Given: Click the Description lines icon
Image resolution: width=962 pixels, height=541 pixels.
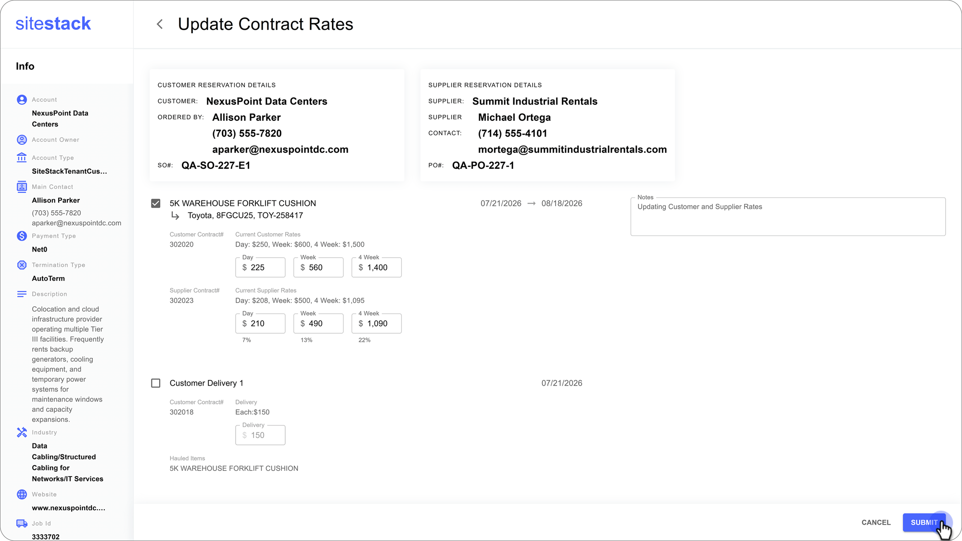Looking at the screenshot, I should 22,294.
